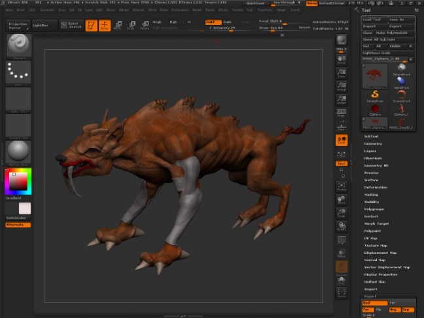This screenshot has height=318, width=424.
Task: Click the Solo mode icon
Action: (342, 281)
